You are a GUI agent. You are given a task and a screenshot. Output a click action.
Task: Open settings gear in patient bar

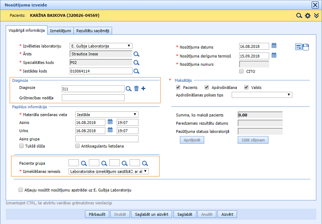click(x=308, y=16)
